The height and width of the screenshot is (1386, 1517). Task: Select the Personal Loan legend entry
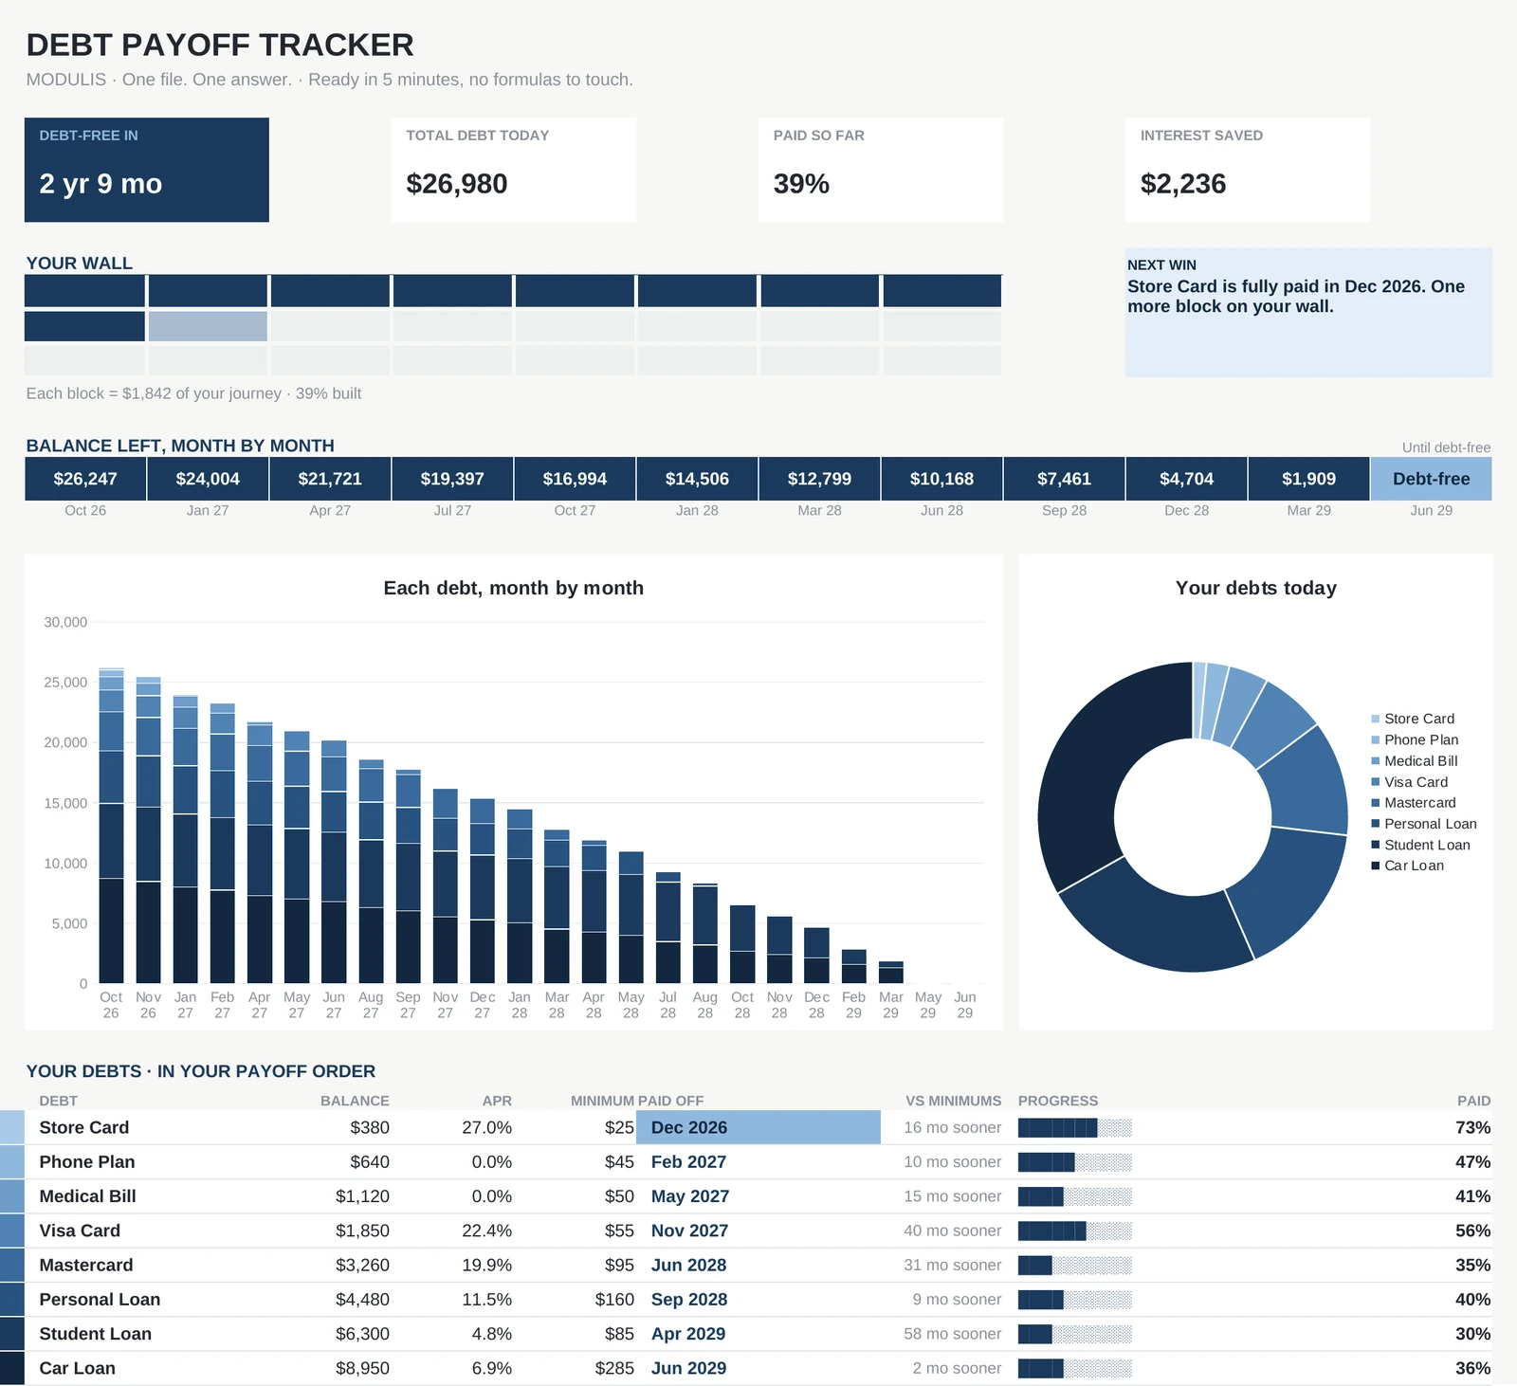click(1424, 824)
